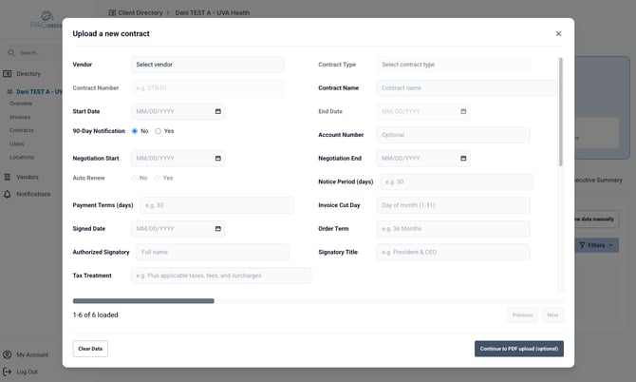The height and width of the screenshot is (382, 636).
Task: Open the Select vendor dropdown
Action: point(207,65)
